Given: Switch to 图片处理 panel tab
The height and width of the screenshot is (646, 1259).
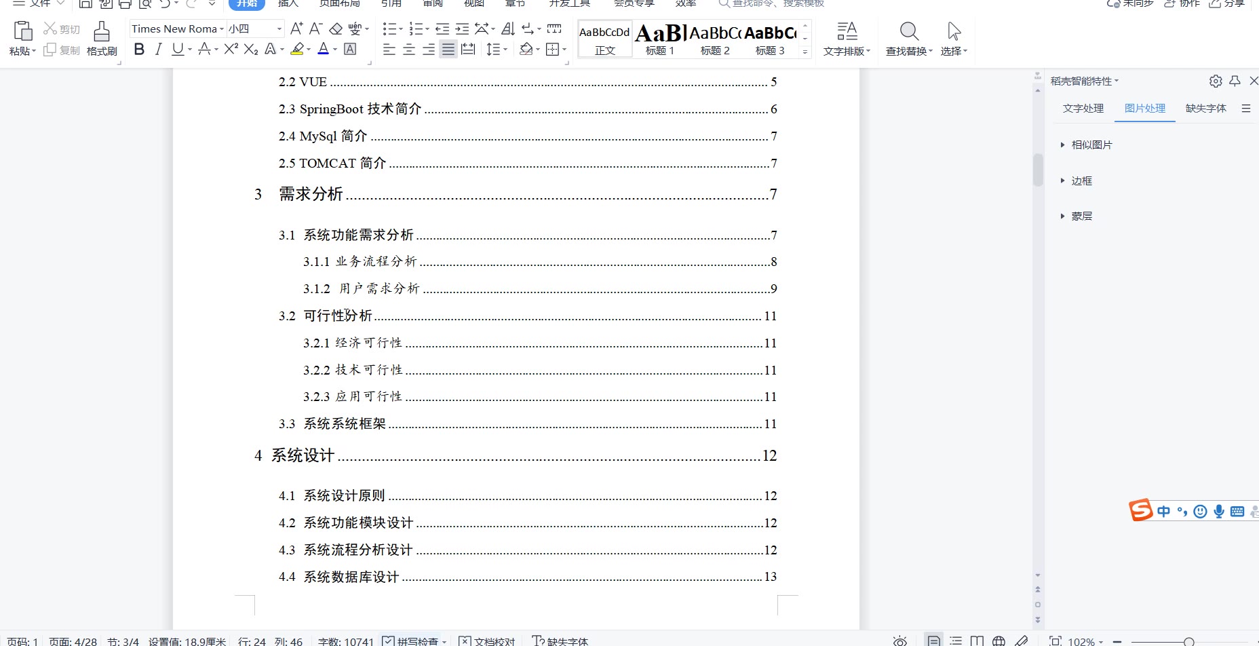Looking at the screenshot, I should pyautogui.click(x=1145, y=108).
